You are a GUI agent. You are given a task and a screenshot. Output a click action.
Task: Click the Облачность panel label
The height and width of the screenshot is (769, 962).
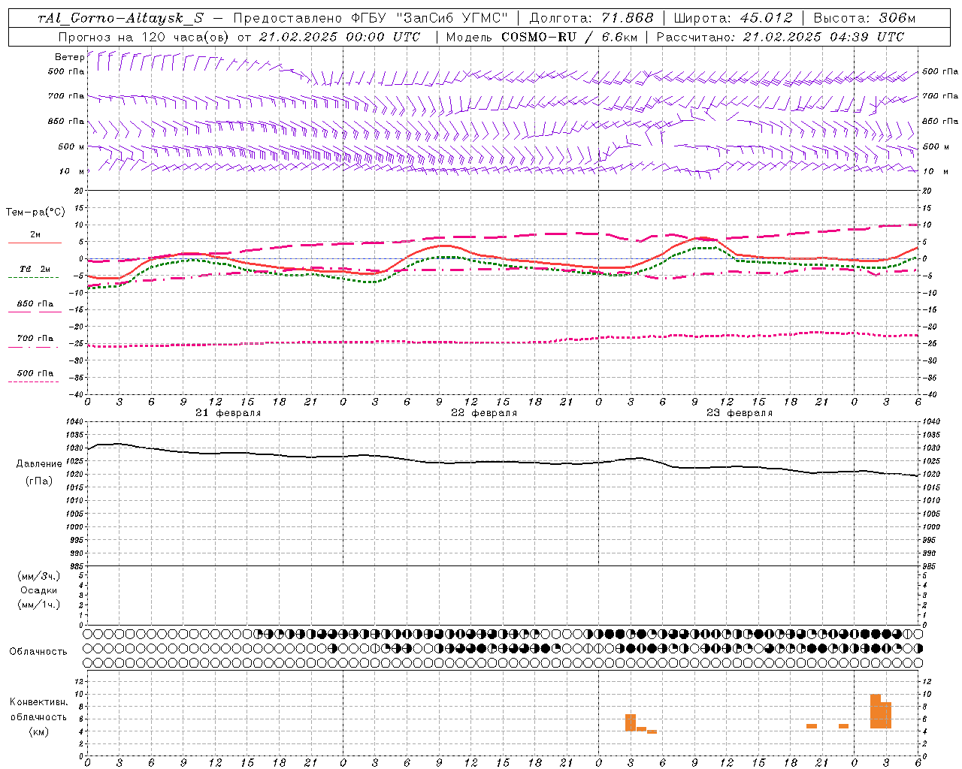pos(38,651)
